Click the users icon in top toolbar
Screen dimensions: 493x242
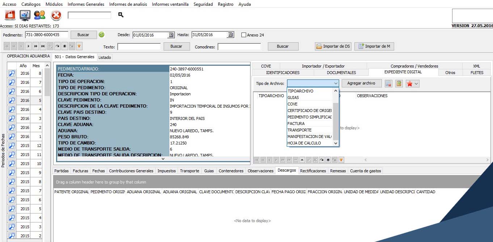point(39,15)
